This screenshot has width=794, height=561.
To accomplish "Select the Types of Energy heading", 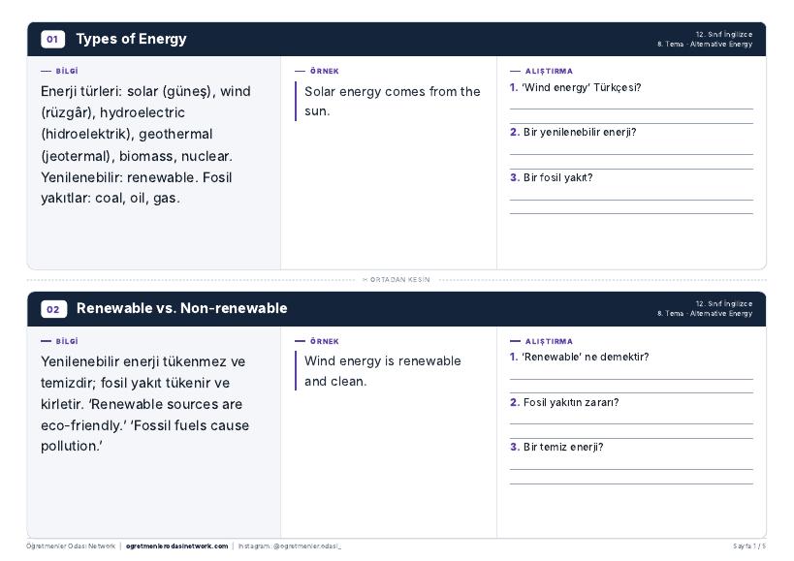I will pos(131,39).
